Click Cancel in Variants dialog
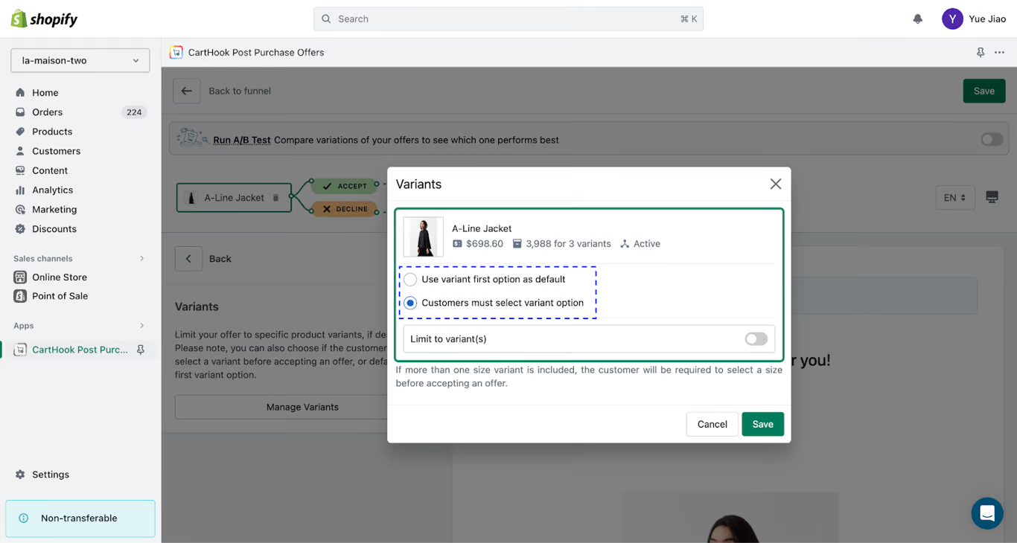The height and width of the screenshot is (543, 1017). point(712,424)
